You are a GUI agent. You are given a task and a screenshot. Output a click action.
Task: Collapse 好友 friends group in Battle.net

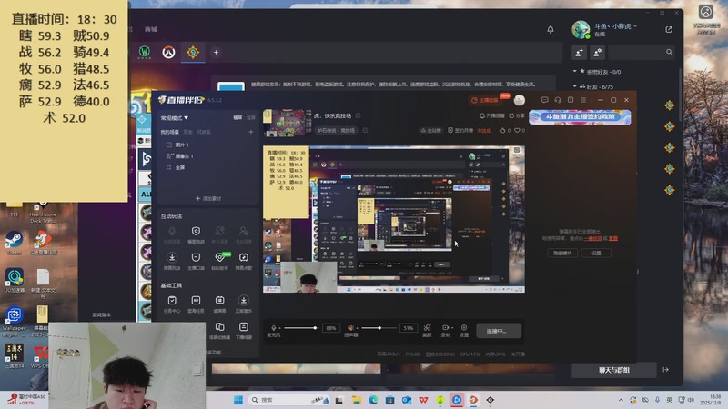pos(575,86)
